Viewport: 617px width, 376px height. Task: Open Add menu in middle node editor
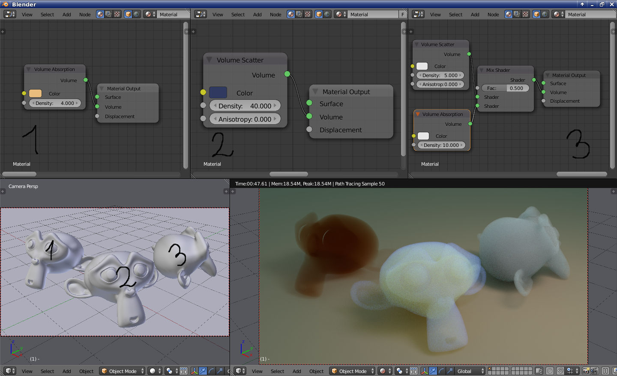coord(257,15)
